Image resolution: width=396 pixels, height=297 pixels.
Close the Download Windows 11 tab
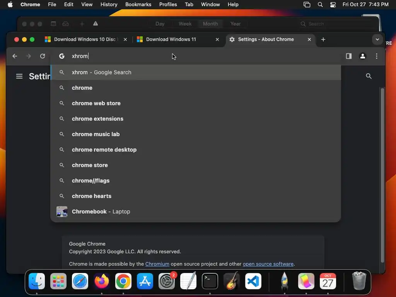tap(217, 39)
